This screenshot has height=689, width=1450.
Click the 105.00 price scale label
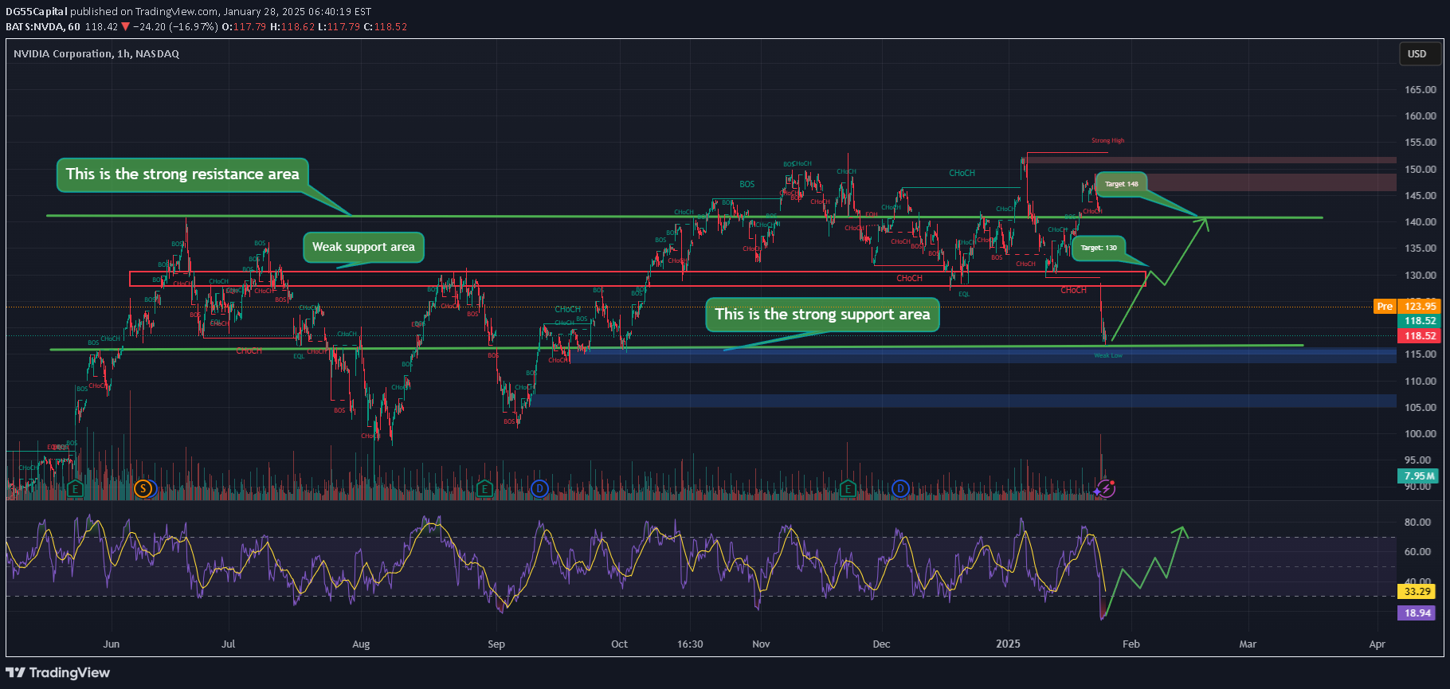1421,408
